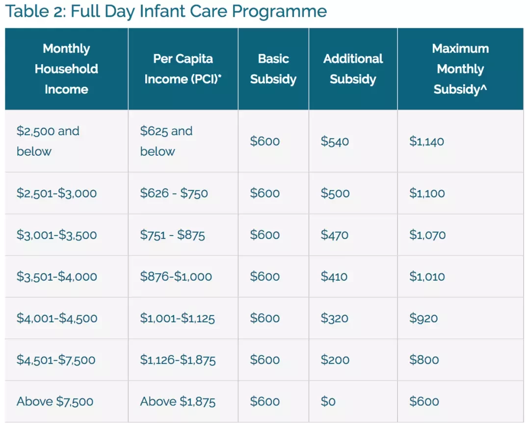Screen dimensions: 530x432
Task: Click the Basic Subsidy column header
Action: click(x=273, y=69)
